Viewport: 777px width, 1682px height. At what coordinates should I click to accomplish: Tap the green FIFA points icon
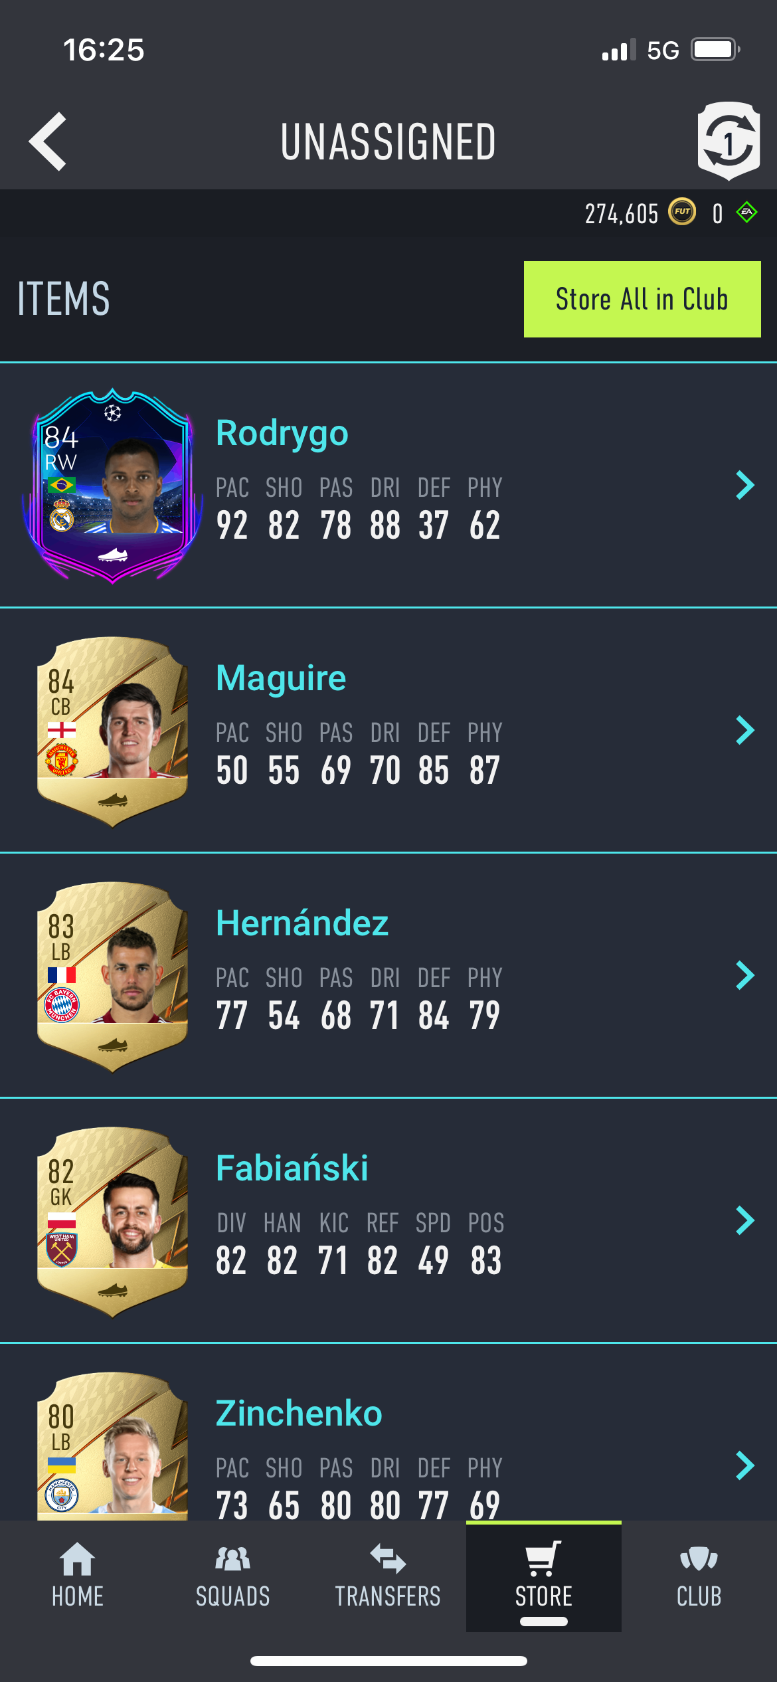pos(747,213)
